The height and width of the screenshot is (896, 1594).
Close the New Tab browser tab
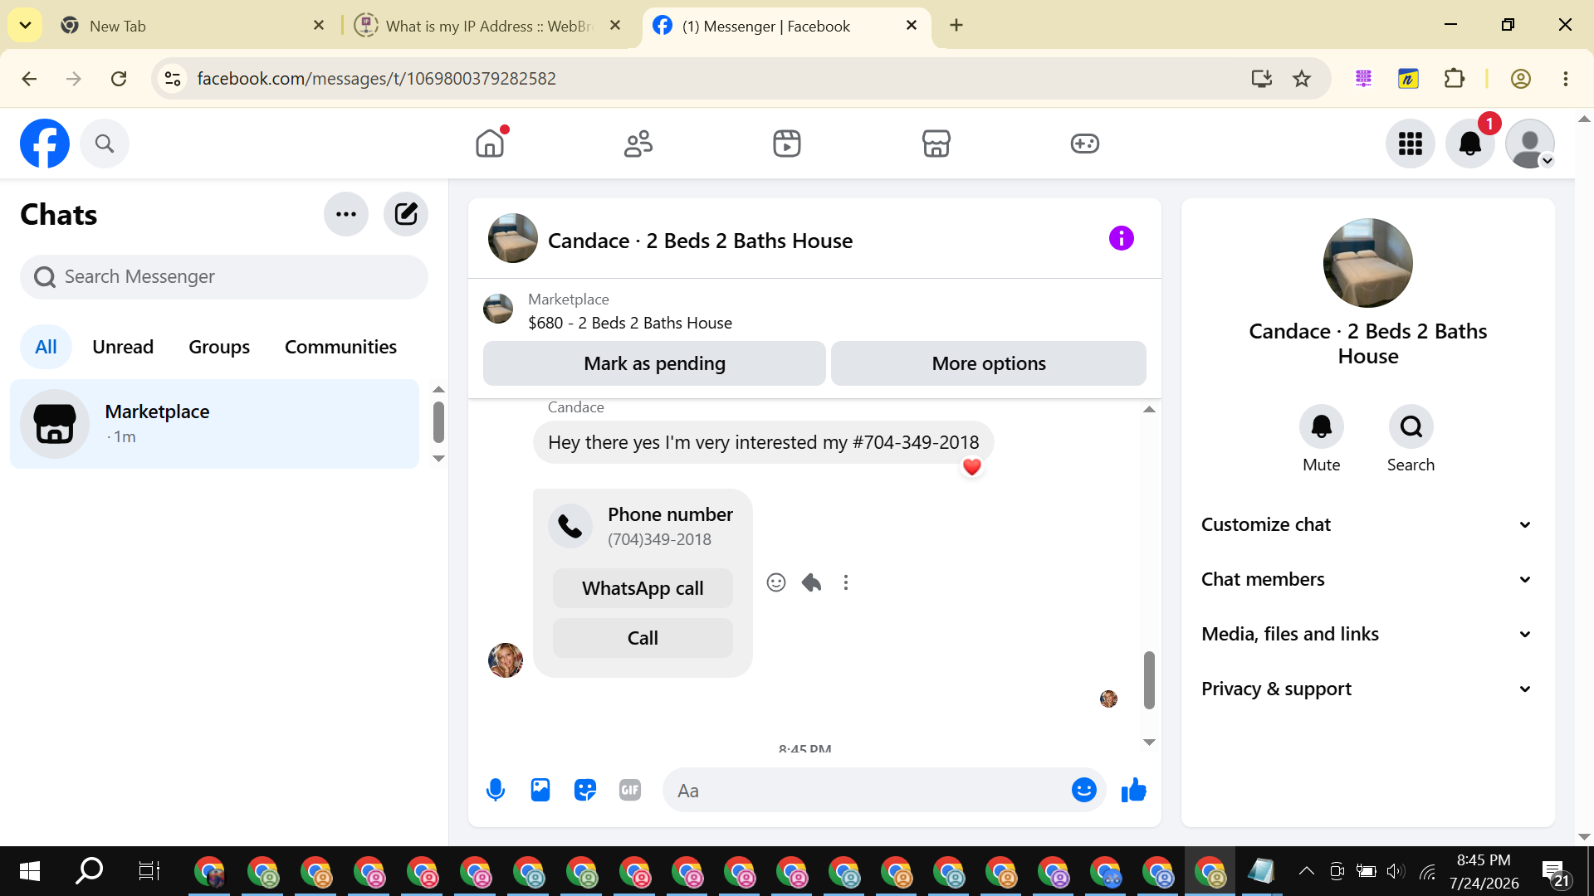(x=319, y=26)
